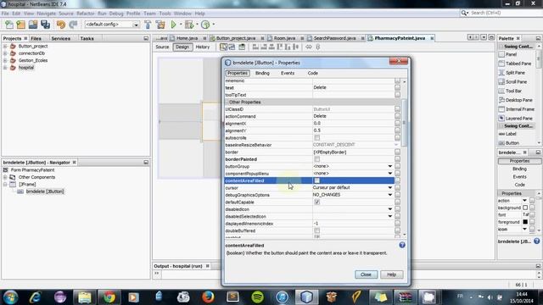Screen dimensions: 543x305
Task: Click the editor button for actionCommand property
Action: (x=397, y=116)
